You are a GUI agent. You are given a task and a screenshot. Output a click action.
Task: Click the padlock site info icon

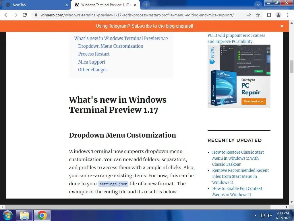pos(36,15)
